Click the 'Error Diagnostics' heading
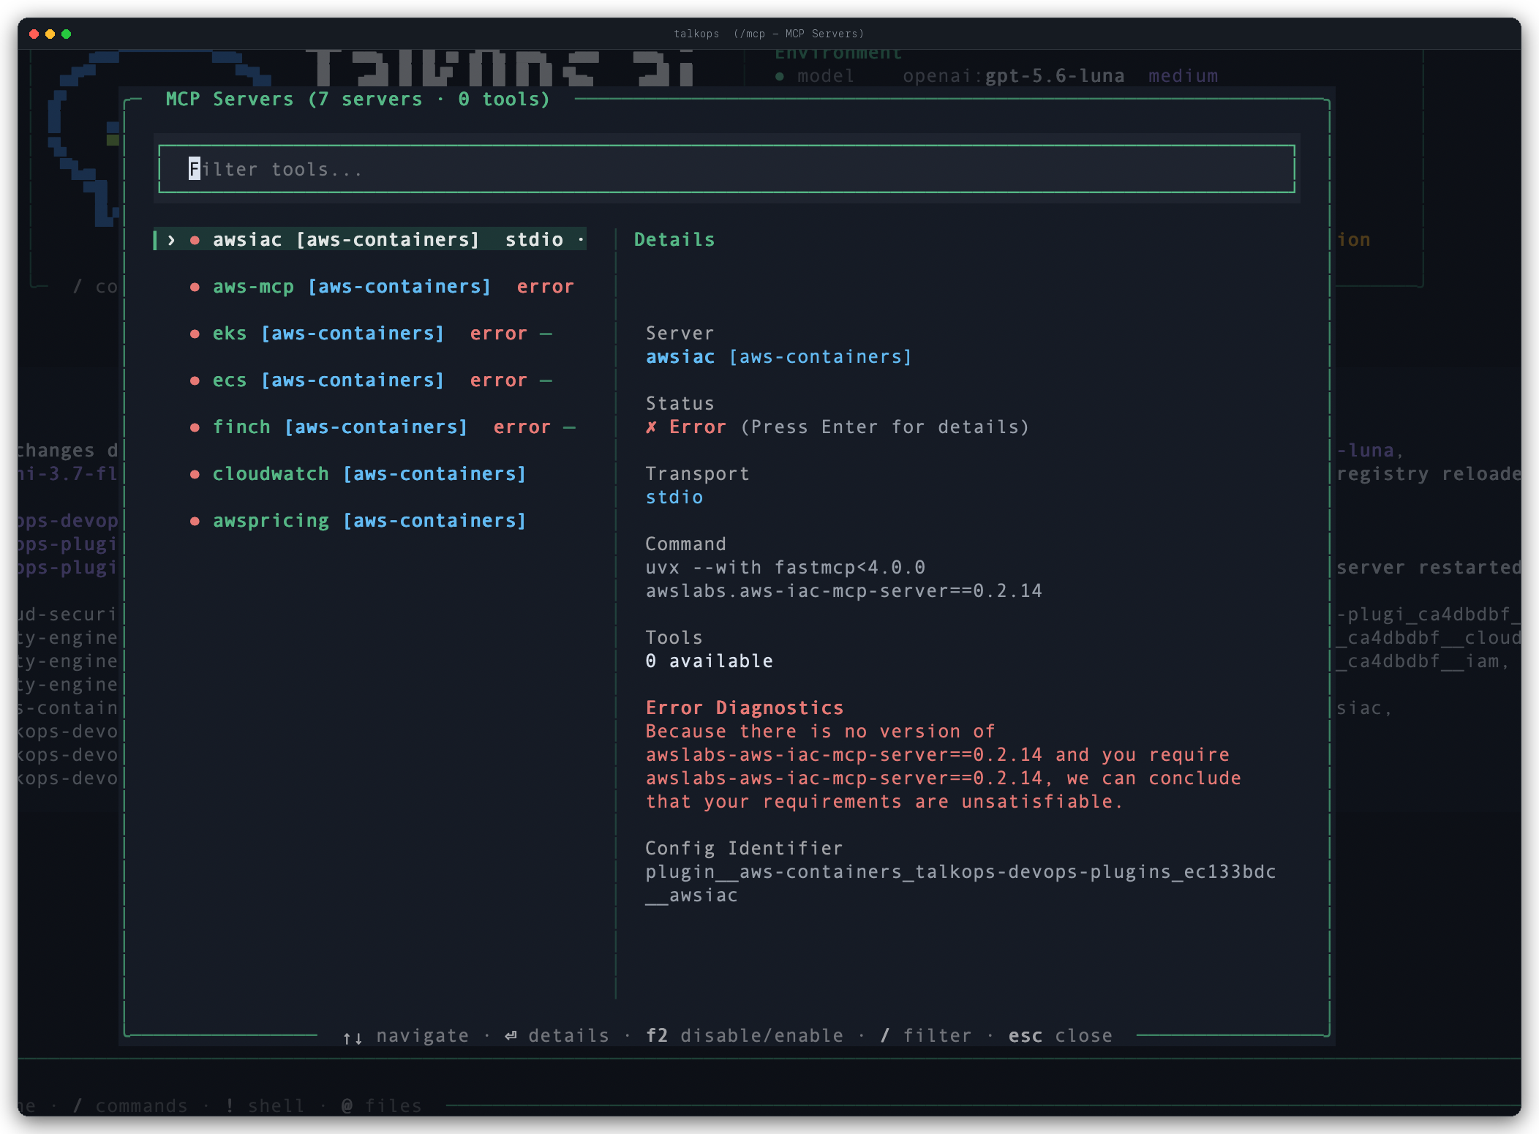The width and height of the screenshot is (1539, 1134). tap(745, 707)
